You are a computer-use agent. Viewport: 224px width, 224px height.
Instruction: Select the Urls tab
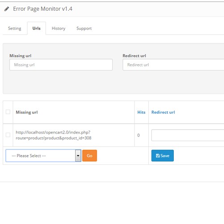(x=36, y=28)
